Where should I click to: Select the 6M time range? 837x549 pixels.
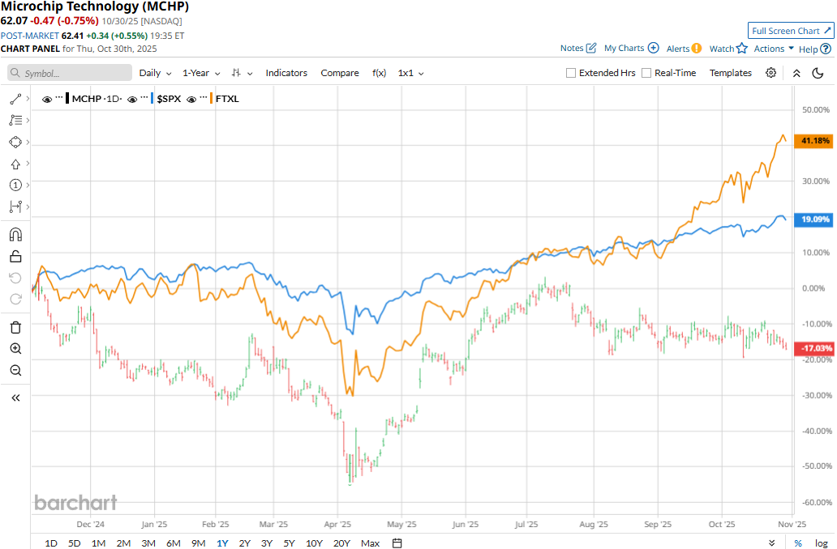pos(173,543)
